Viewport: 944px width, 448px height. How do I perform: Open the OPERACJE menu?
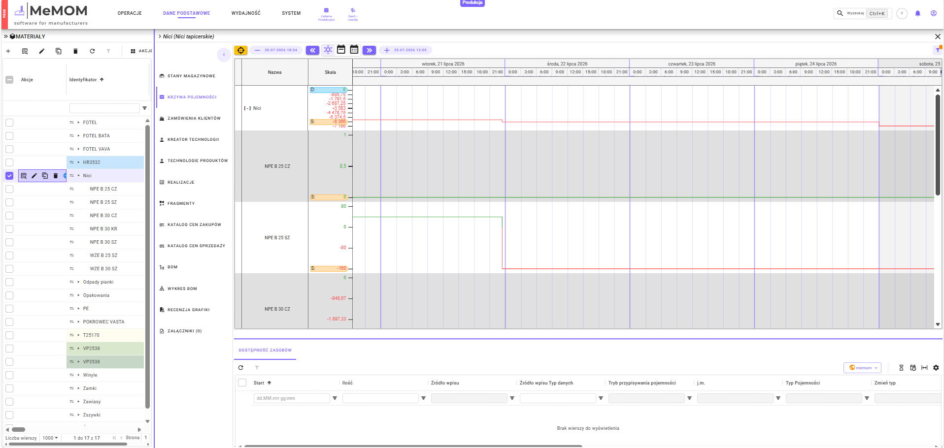(x=130, y=13)
